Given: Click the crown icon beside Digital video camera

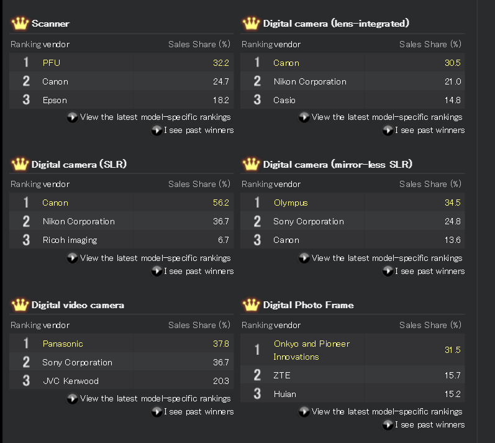Looking at the screenshot, I should pos(20,305).
